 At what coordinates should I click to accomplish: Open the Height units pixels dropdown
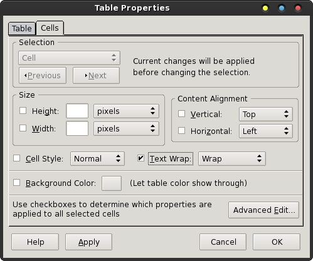click(126, 111)
